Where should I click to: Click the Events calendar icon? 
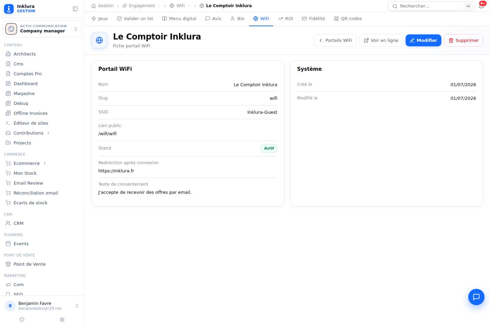tap(8, 244)
